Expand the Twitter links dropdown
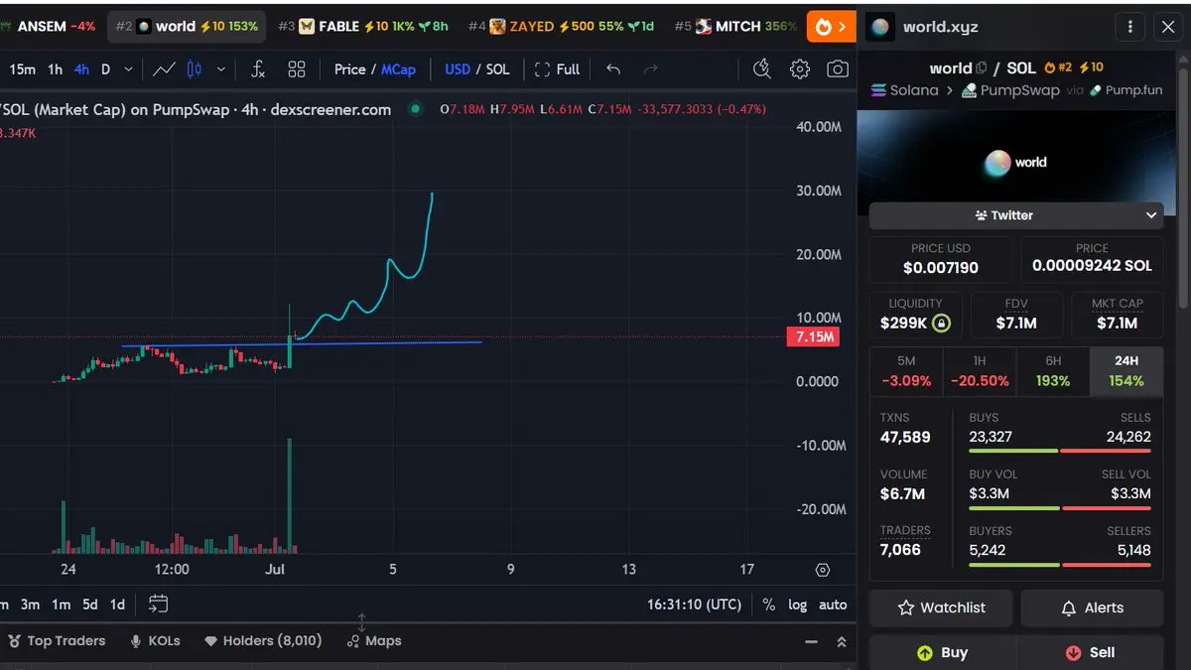The height and width of the screenshot is (670, 1191). coord(1014,214)
